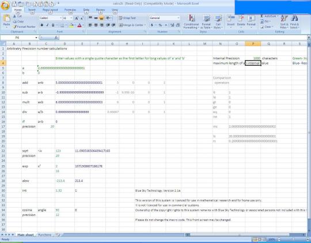Select the Functions sheet tab
The image size is (311, 243).
[x=44, y=235]
